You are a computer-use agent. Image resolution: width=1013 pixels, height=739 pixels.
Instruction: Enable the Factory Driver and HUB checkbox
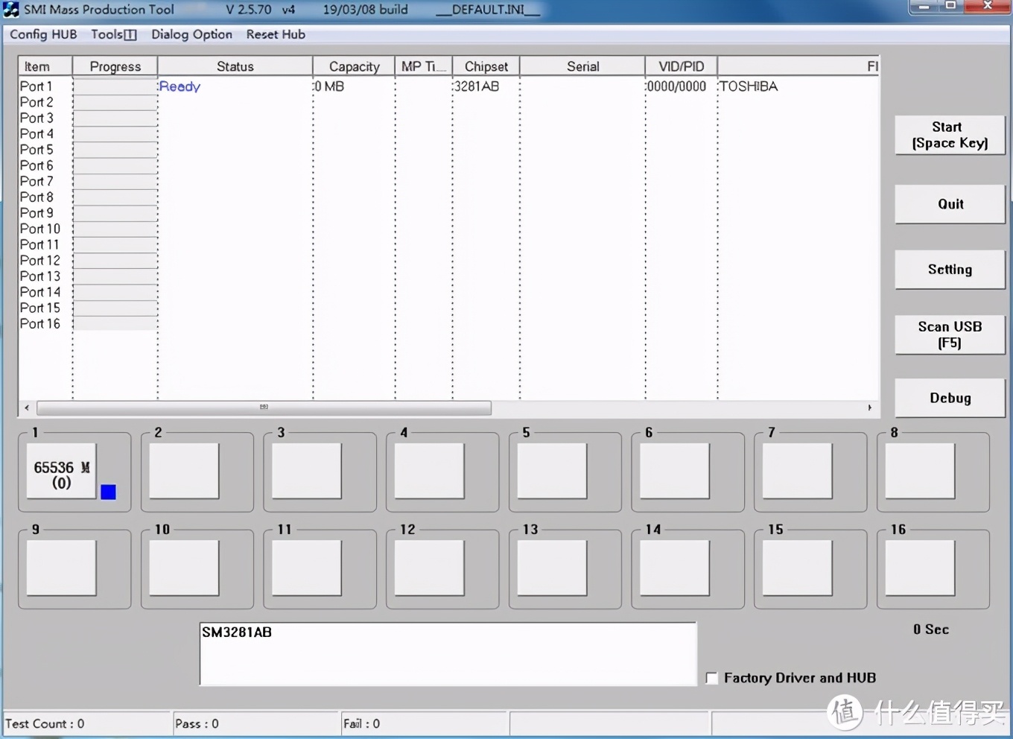pos(712,678)
